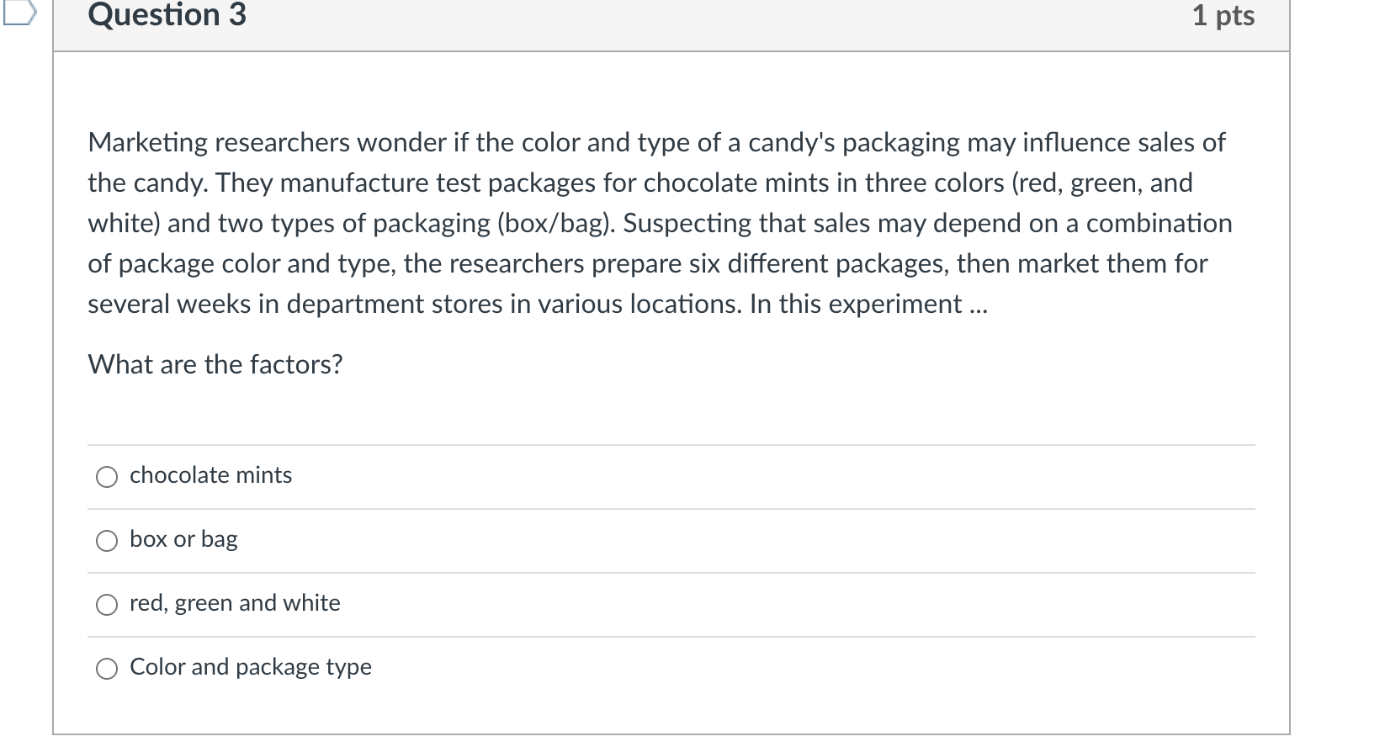Click the "Question 3" heading

(x=167, y=15)
